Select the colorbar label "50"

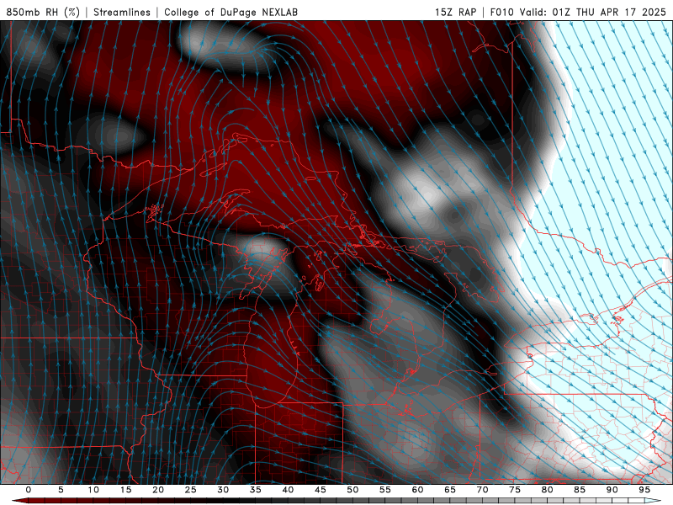(352, 490)
